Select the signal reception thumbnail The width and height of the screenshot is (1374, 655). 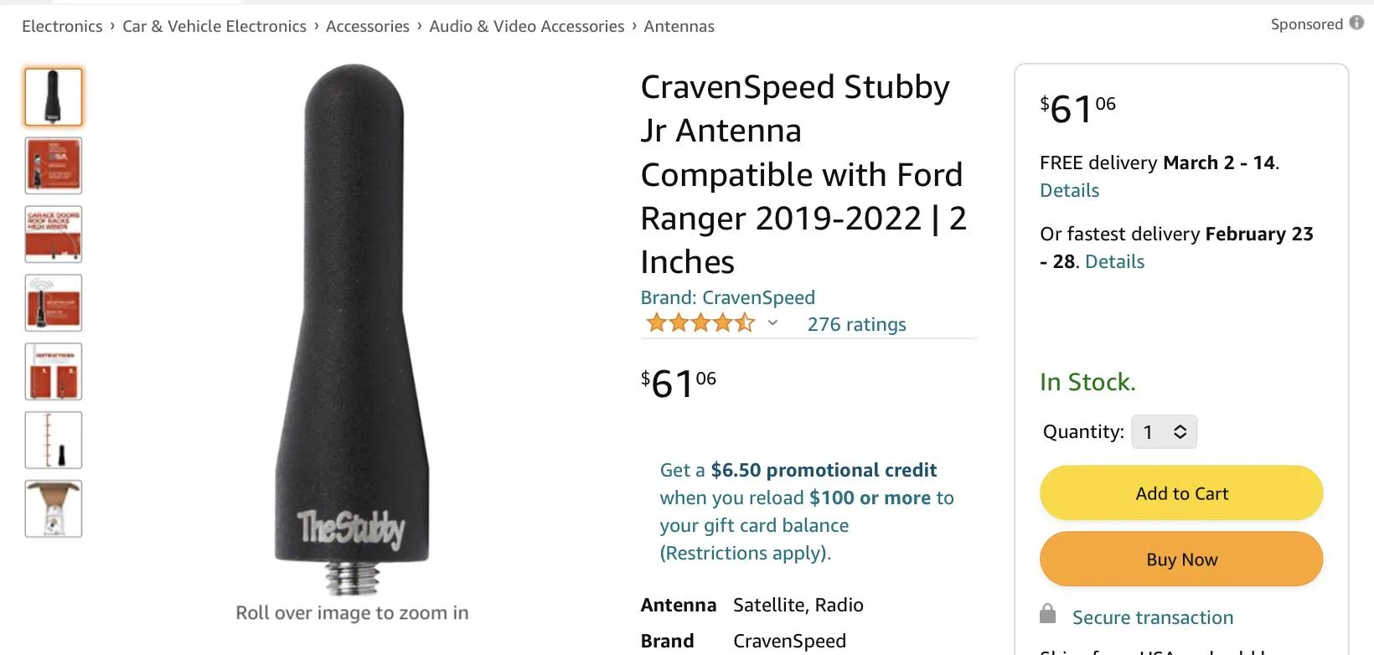pyautogui.click(x=54, y=303)
